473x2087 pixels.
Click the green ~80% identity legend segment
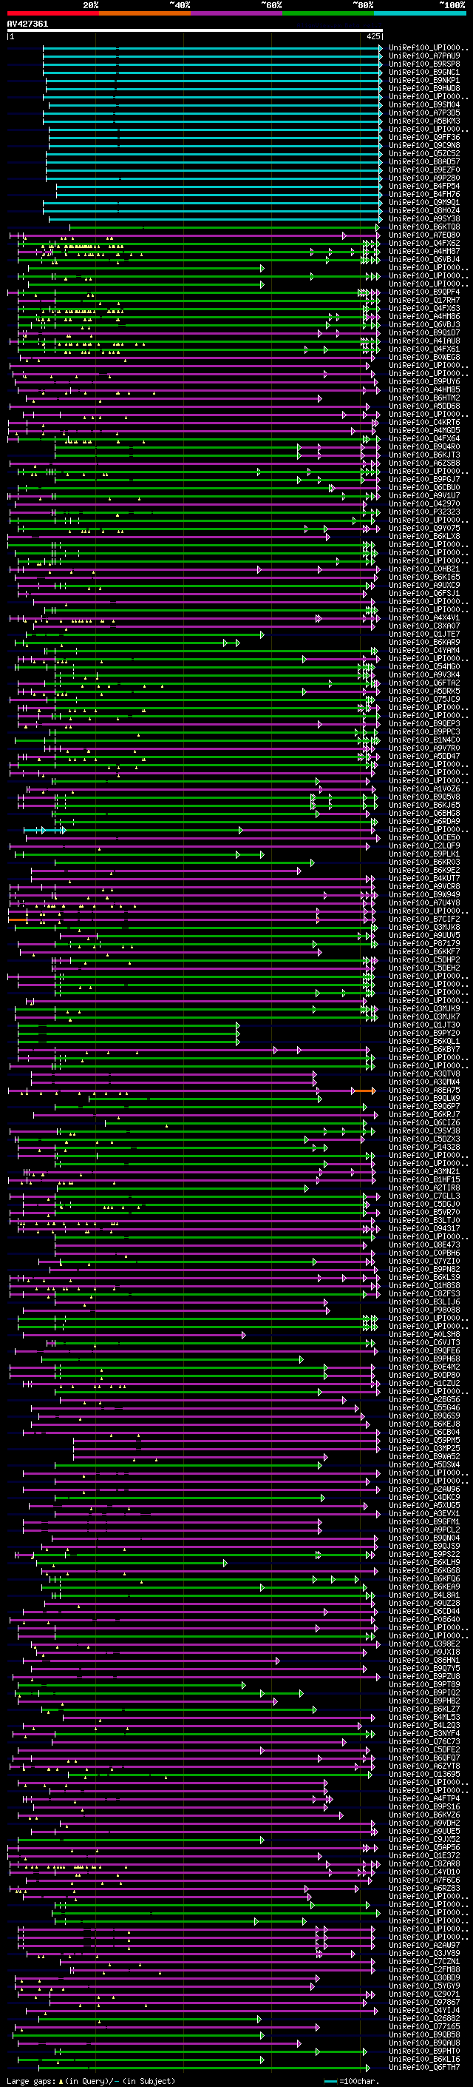click(x=328, y=14)
